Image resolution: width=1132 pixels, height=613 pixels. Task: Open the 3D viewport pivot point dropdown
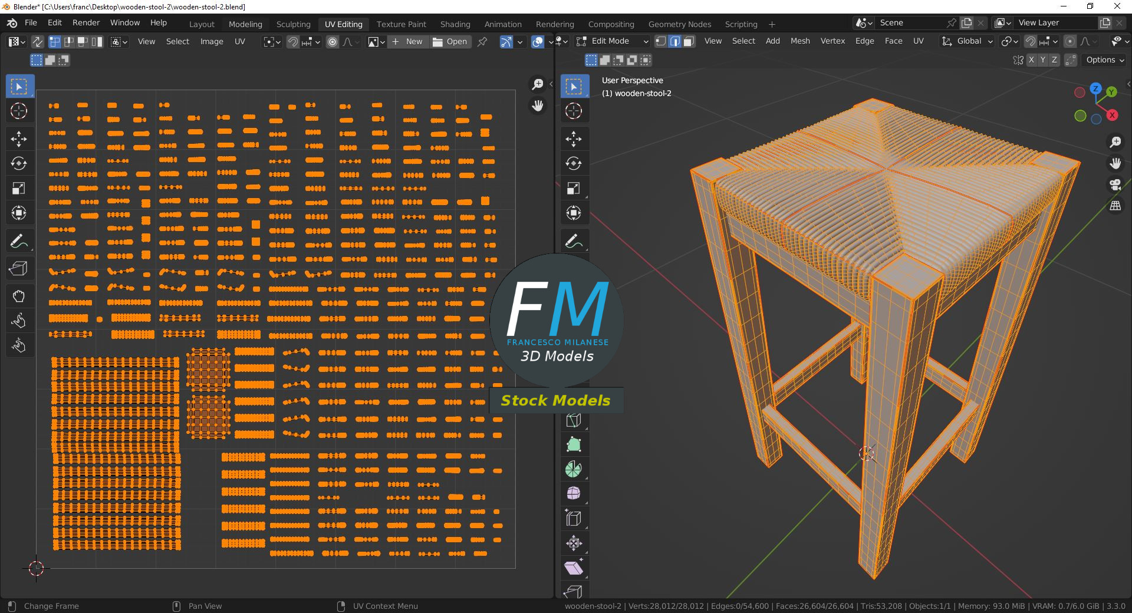pos(1010,41)
